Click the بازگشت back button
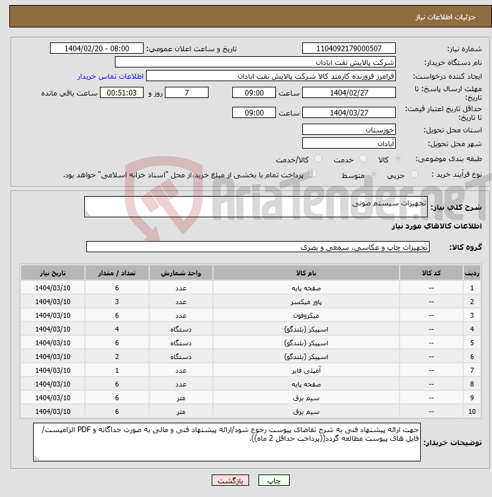Image resolution: width=492 pixels, height=497 pixels. 230,480
